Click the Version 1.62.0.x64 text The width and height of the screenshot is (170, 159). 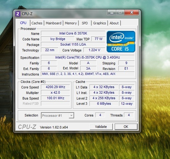(54, 127)
